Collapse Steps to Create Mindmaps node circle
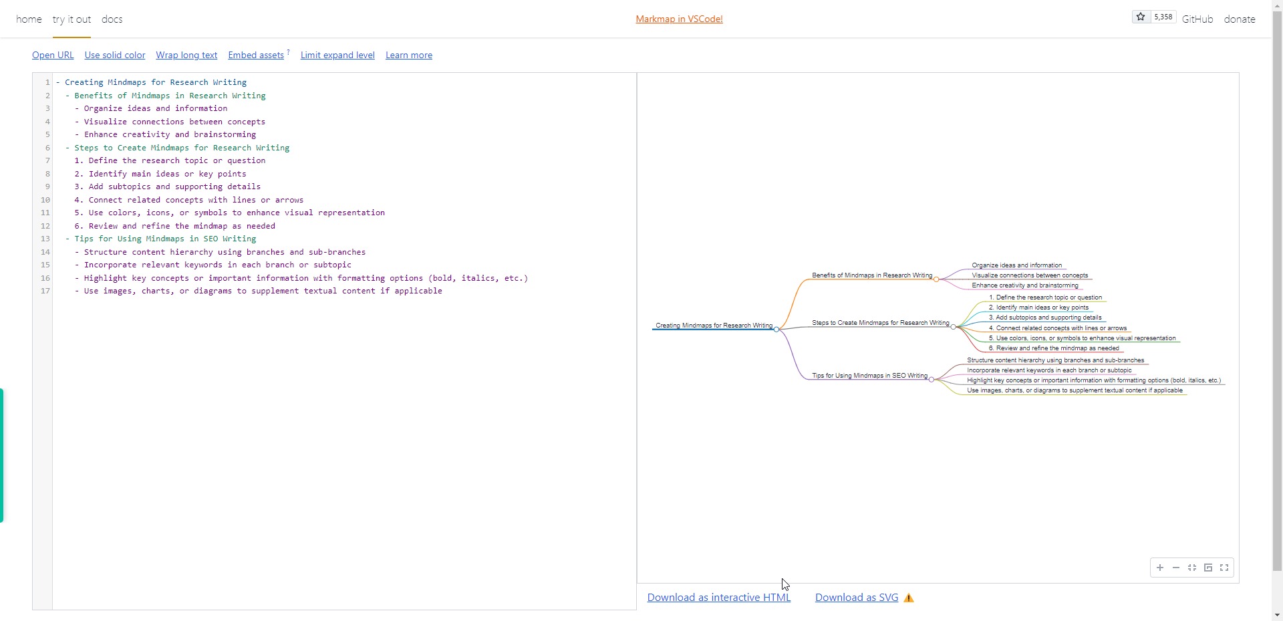 pyautogui.click(x=954, y=327)
